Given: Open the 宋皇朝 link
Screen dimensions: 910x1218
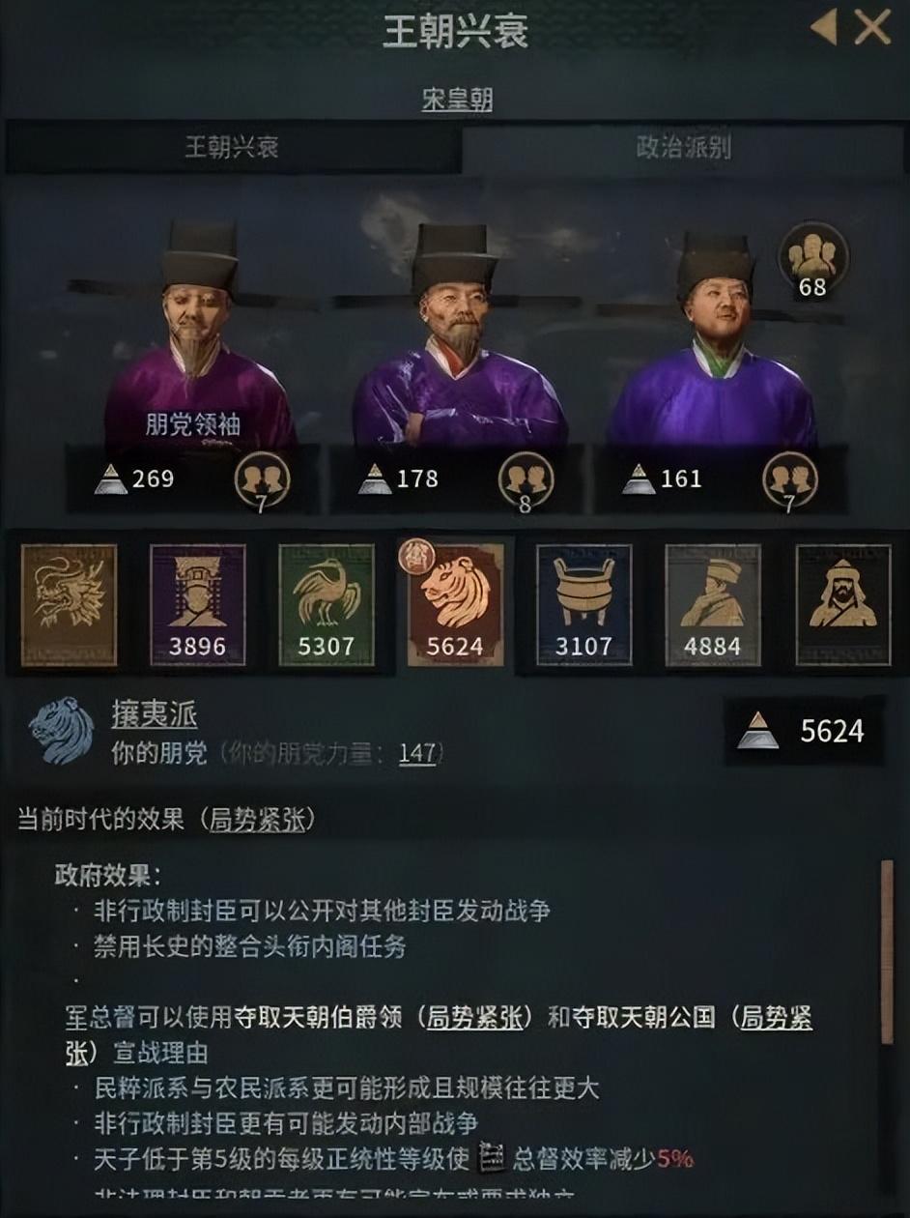Looking at the screenshot, I should (x=457, y=100).
